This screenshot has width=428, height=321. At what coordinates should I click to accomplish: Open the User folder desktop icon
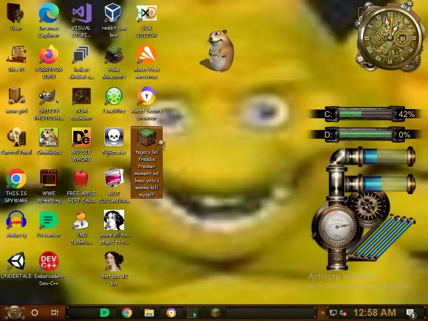click(16, 17)
